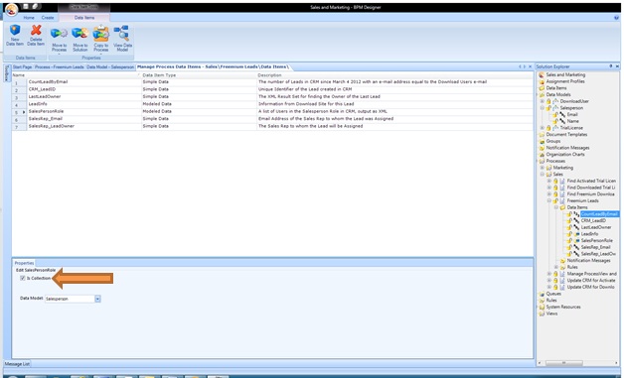Switch to the Create ribbon tab
The width and height of the screenshot is (624, 378).
(x=48, y=18)
